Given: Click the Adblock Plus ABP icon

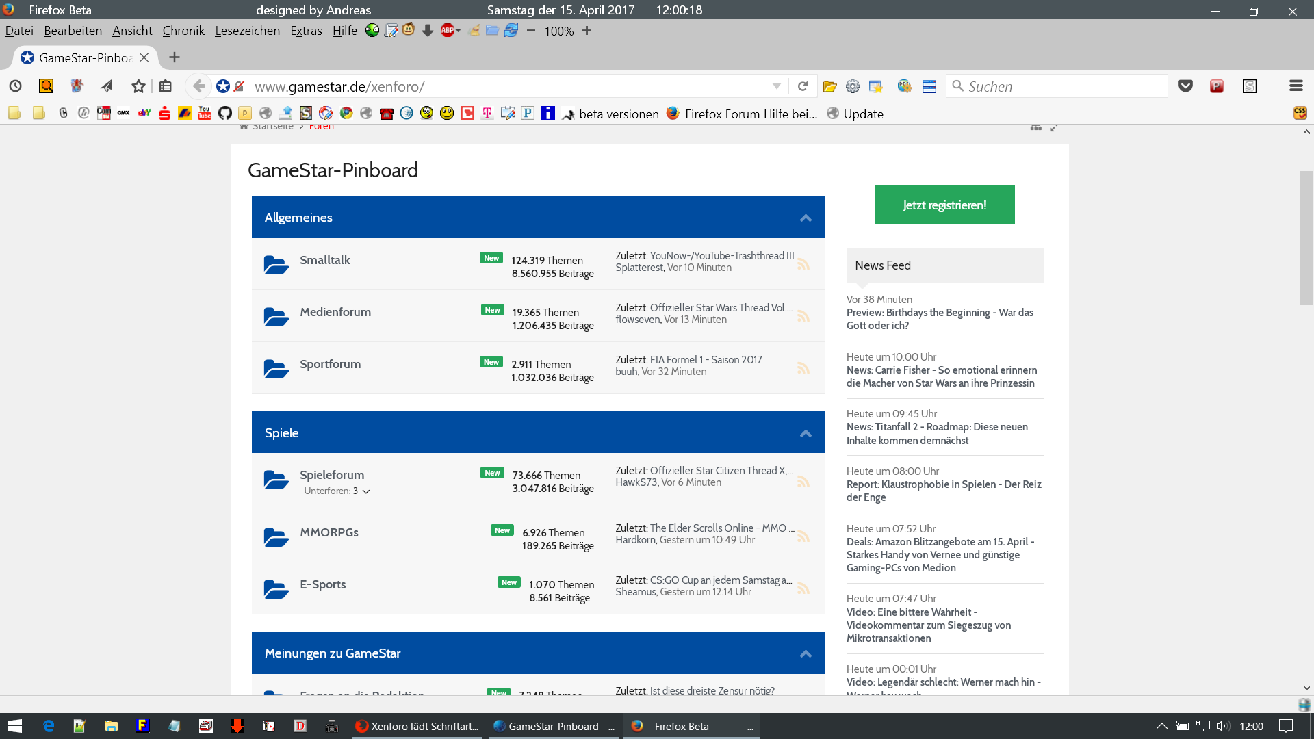Looking at the screenshot, I should (x=448, y=31).
